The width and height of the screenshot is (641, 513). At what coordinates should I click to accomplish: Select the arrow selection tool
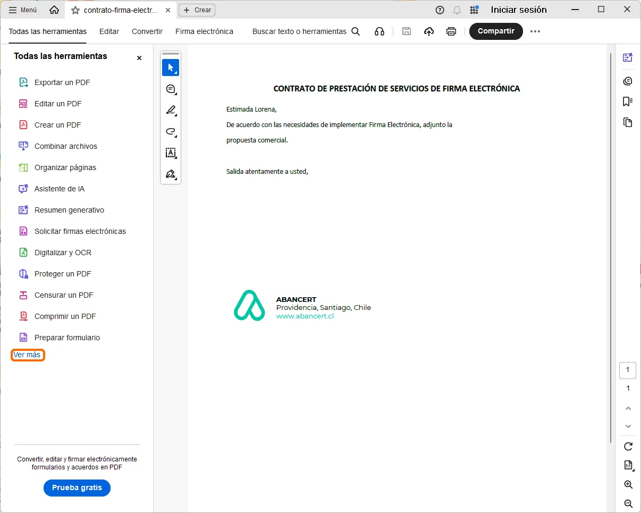(x=171, y=68)
